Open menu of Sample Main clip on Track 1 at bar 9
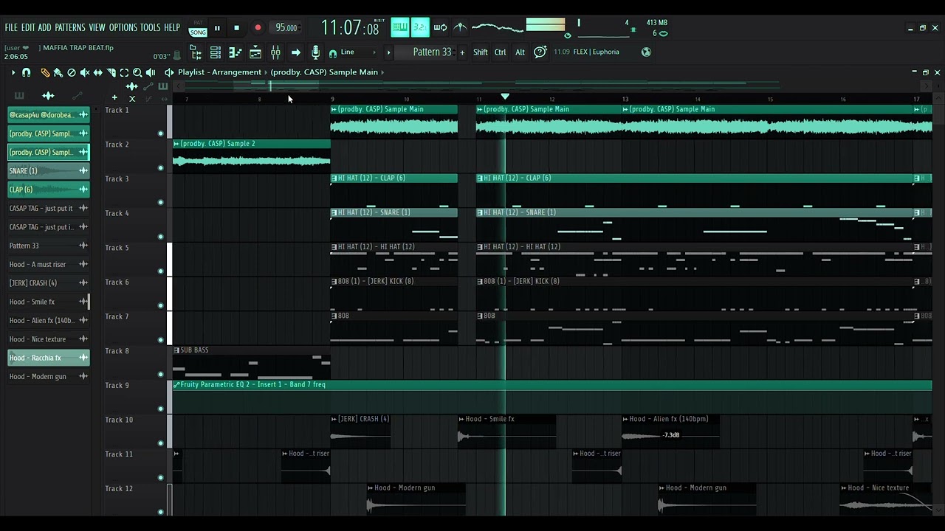945x531 pixels. (x=334, y=109)
